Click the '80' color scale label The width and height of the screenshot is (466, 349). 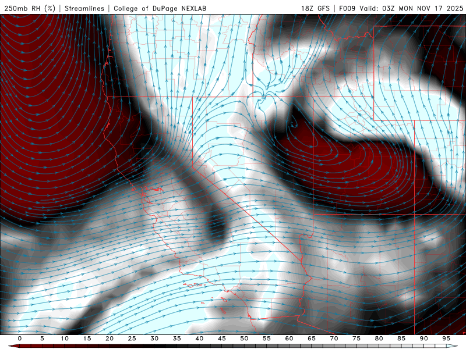[379, 339]
